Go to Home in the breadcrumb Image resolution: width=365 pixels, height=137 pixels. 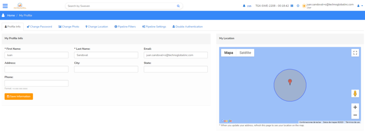tap(11, 15)
